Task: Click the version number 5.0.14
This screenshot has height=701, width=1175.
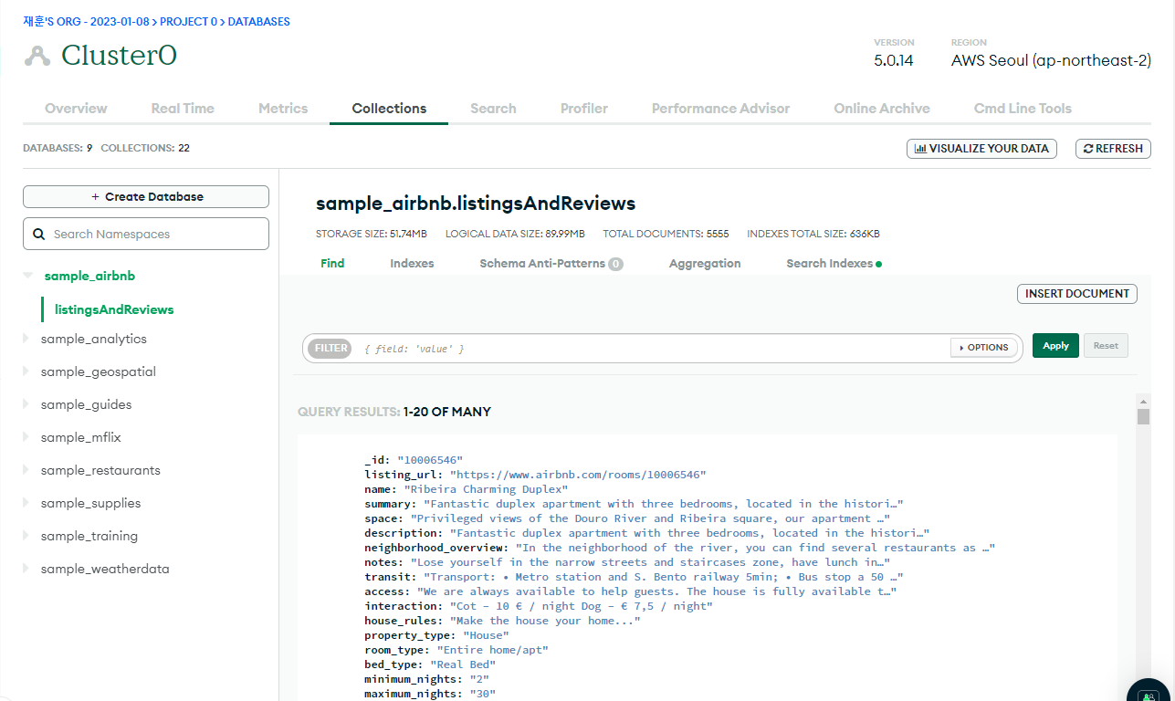Action: (894, 61)
